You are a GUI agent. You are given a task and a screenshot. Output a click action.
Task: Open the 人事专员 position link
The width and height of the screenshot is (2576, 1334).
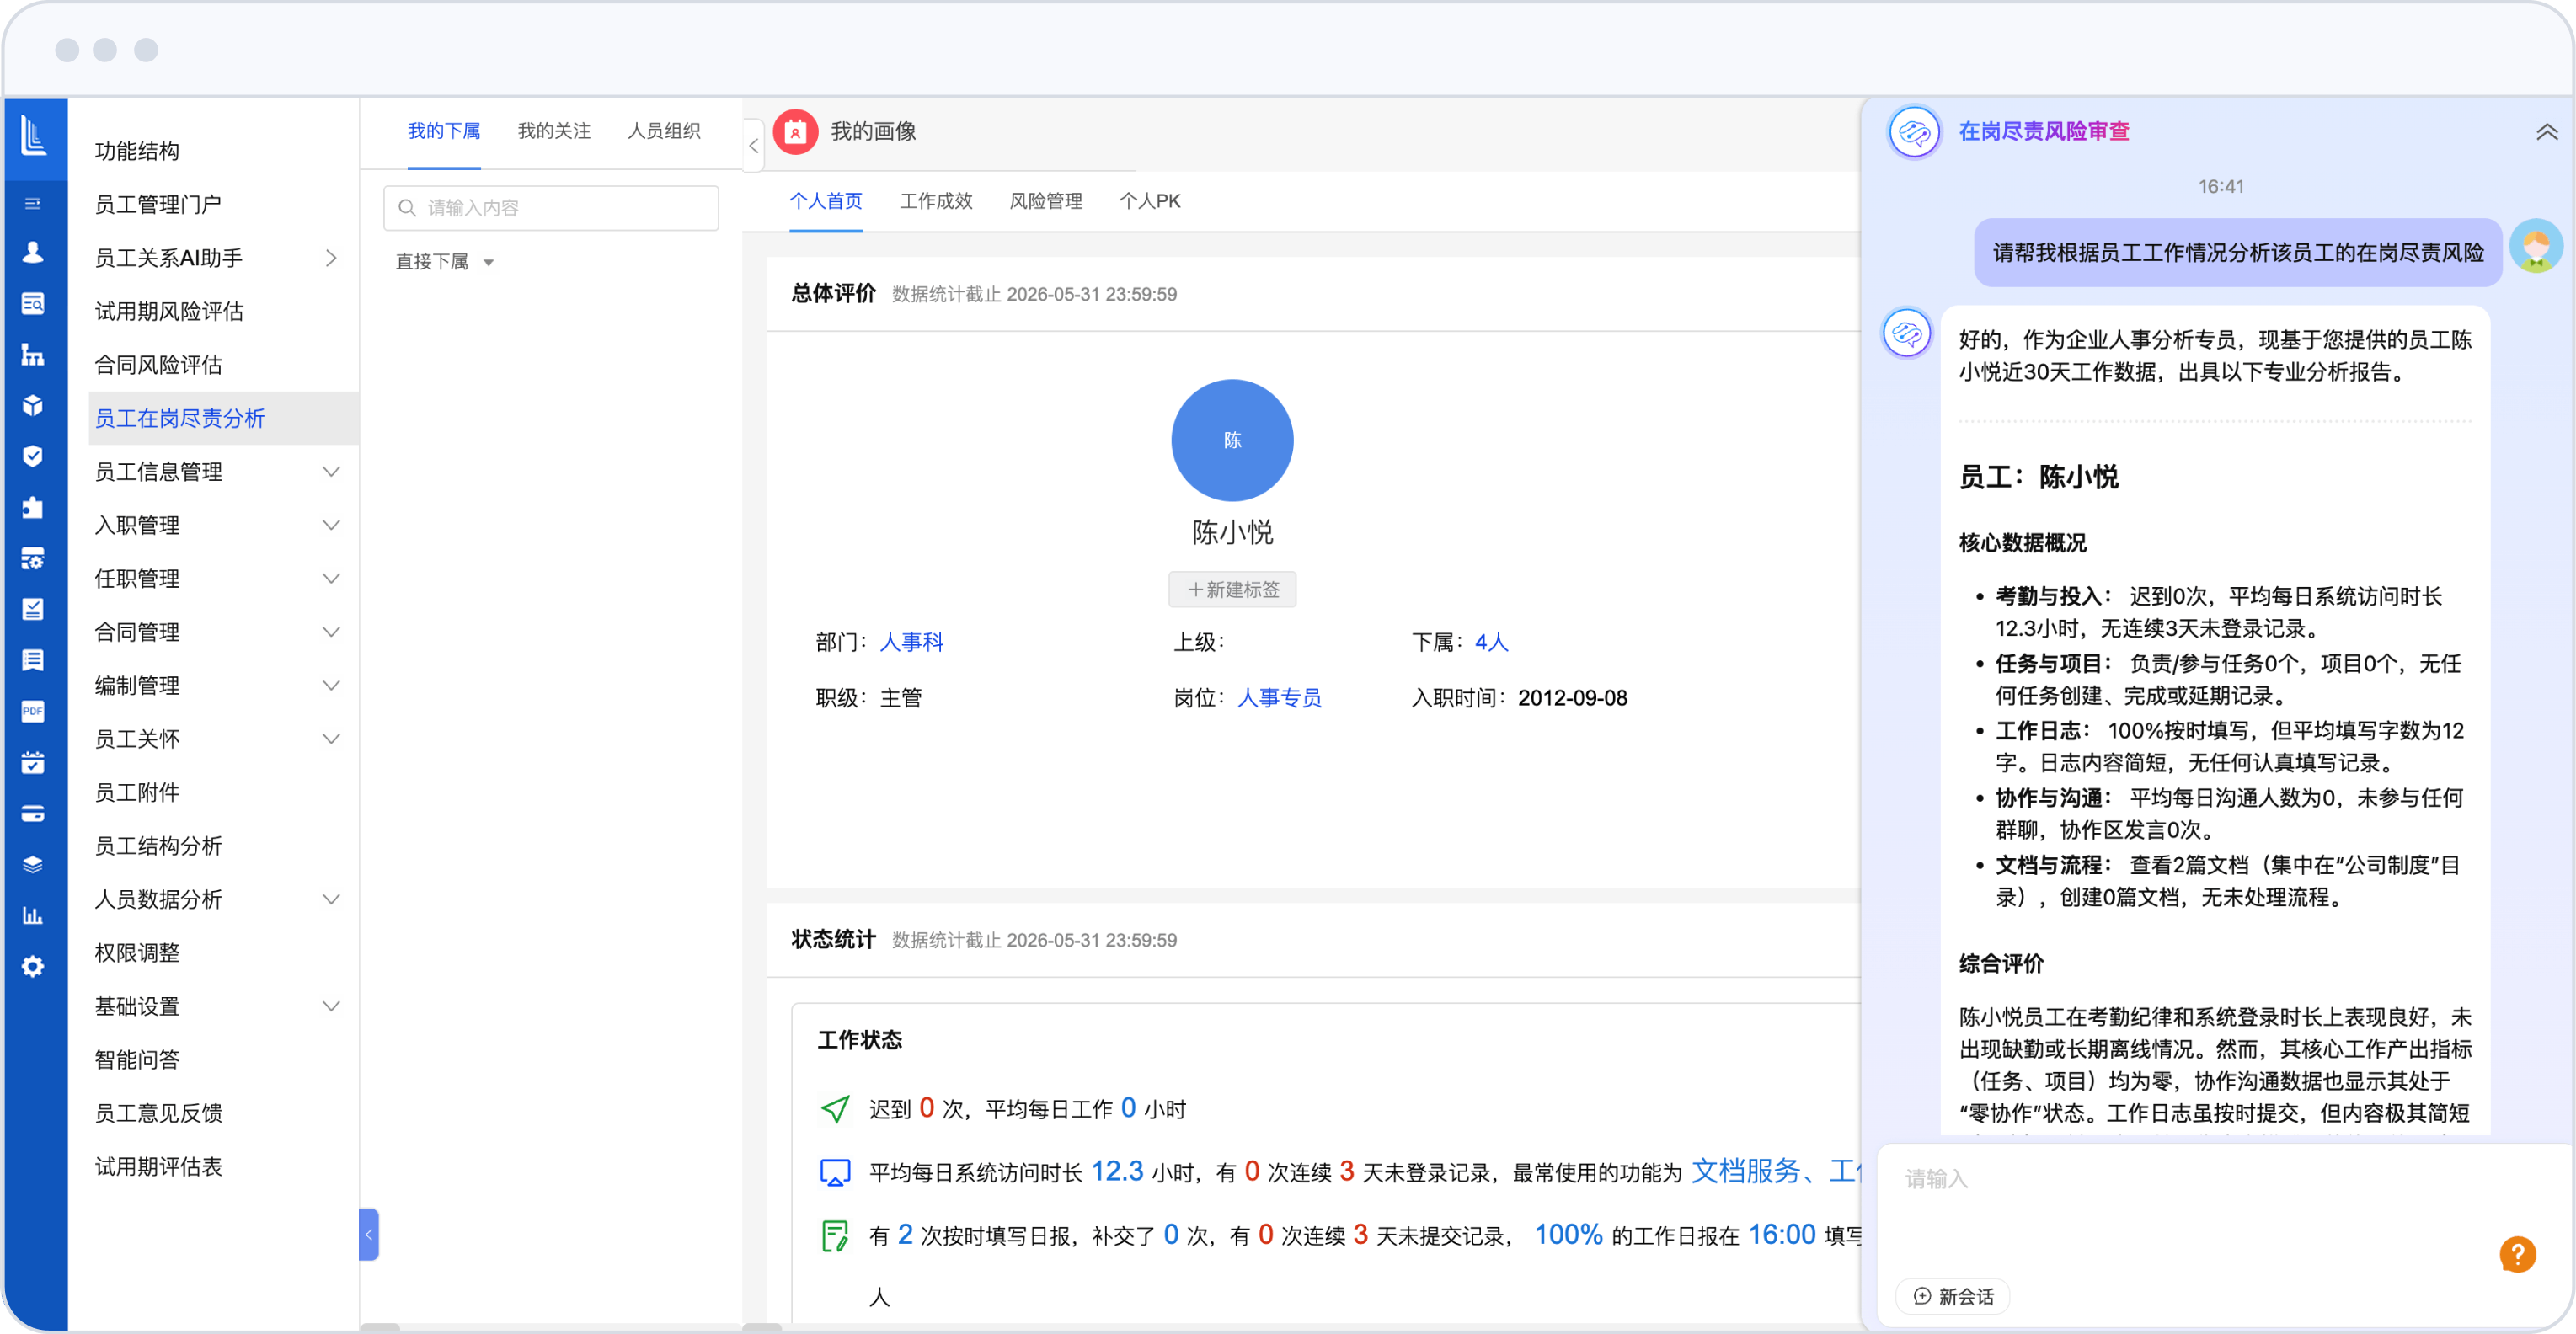click(x=1279, y=698)
